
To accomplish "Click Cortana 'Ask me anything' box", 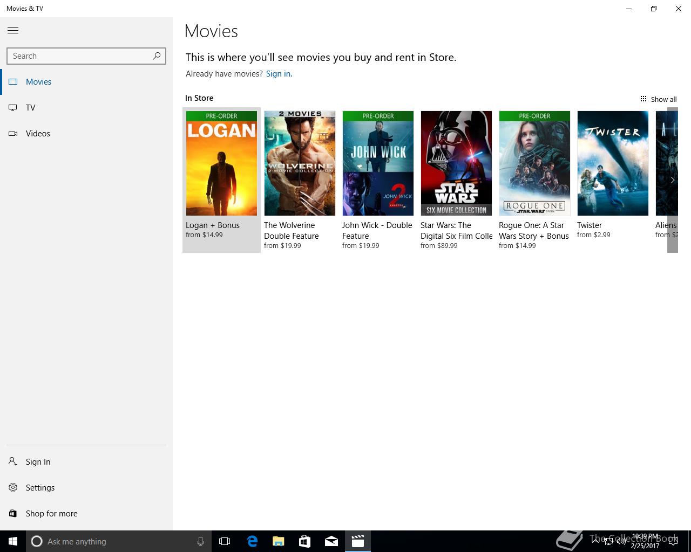I will (x=118, y=541).
